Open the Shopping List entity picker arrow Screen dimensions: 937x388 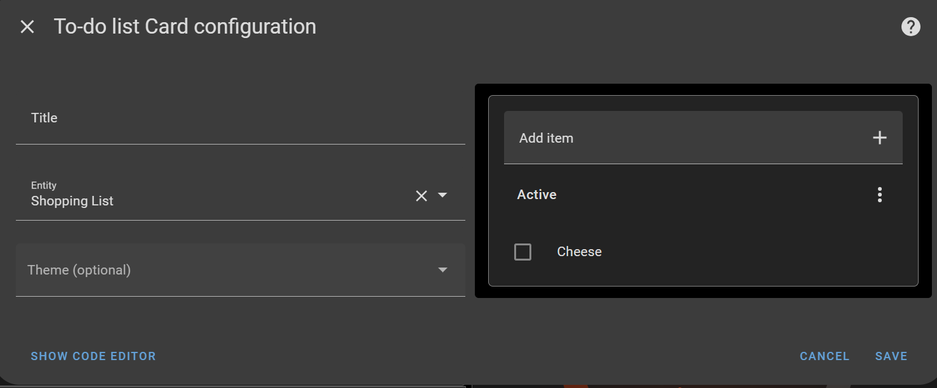pyautogui.click(x=443, y=196)
